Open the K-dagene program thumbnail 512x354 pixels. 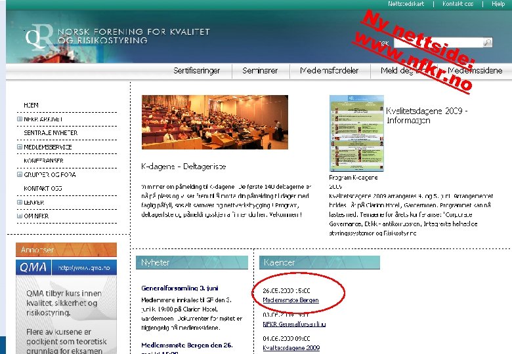[356, 133]
